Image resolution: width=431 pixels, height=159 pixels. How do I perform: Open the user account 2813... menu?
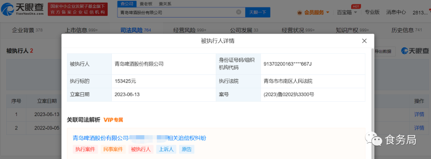[x=420, y=12]
